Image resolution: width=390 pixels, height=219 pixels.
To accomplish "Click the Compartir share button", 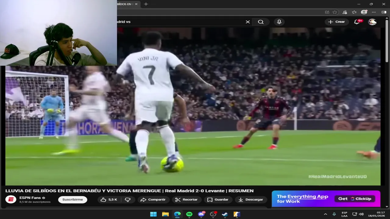I will click(153, 200).
